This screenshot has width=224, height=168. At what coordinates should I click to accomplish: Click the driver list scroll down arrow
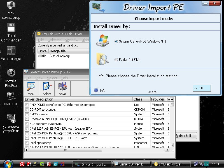(x=172, y=145)
